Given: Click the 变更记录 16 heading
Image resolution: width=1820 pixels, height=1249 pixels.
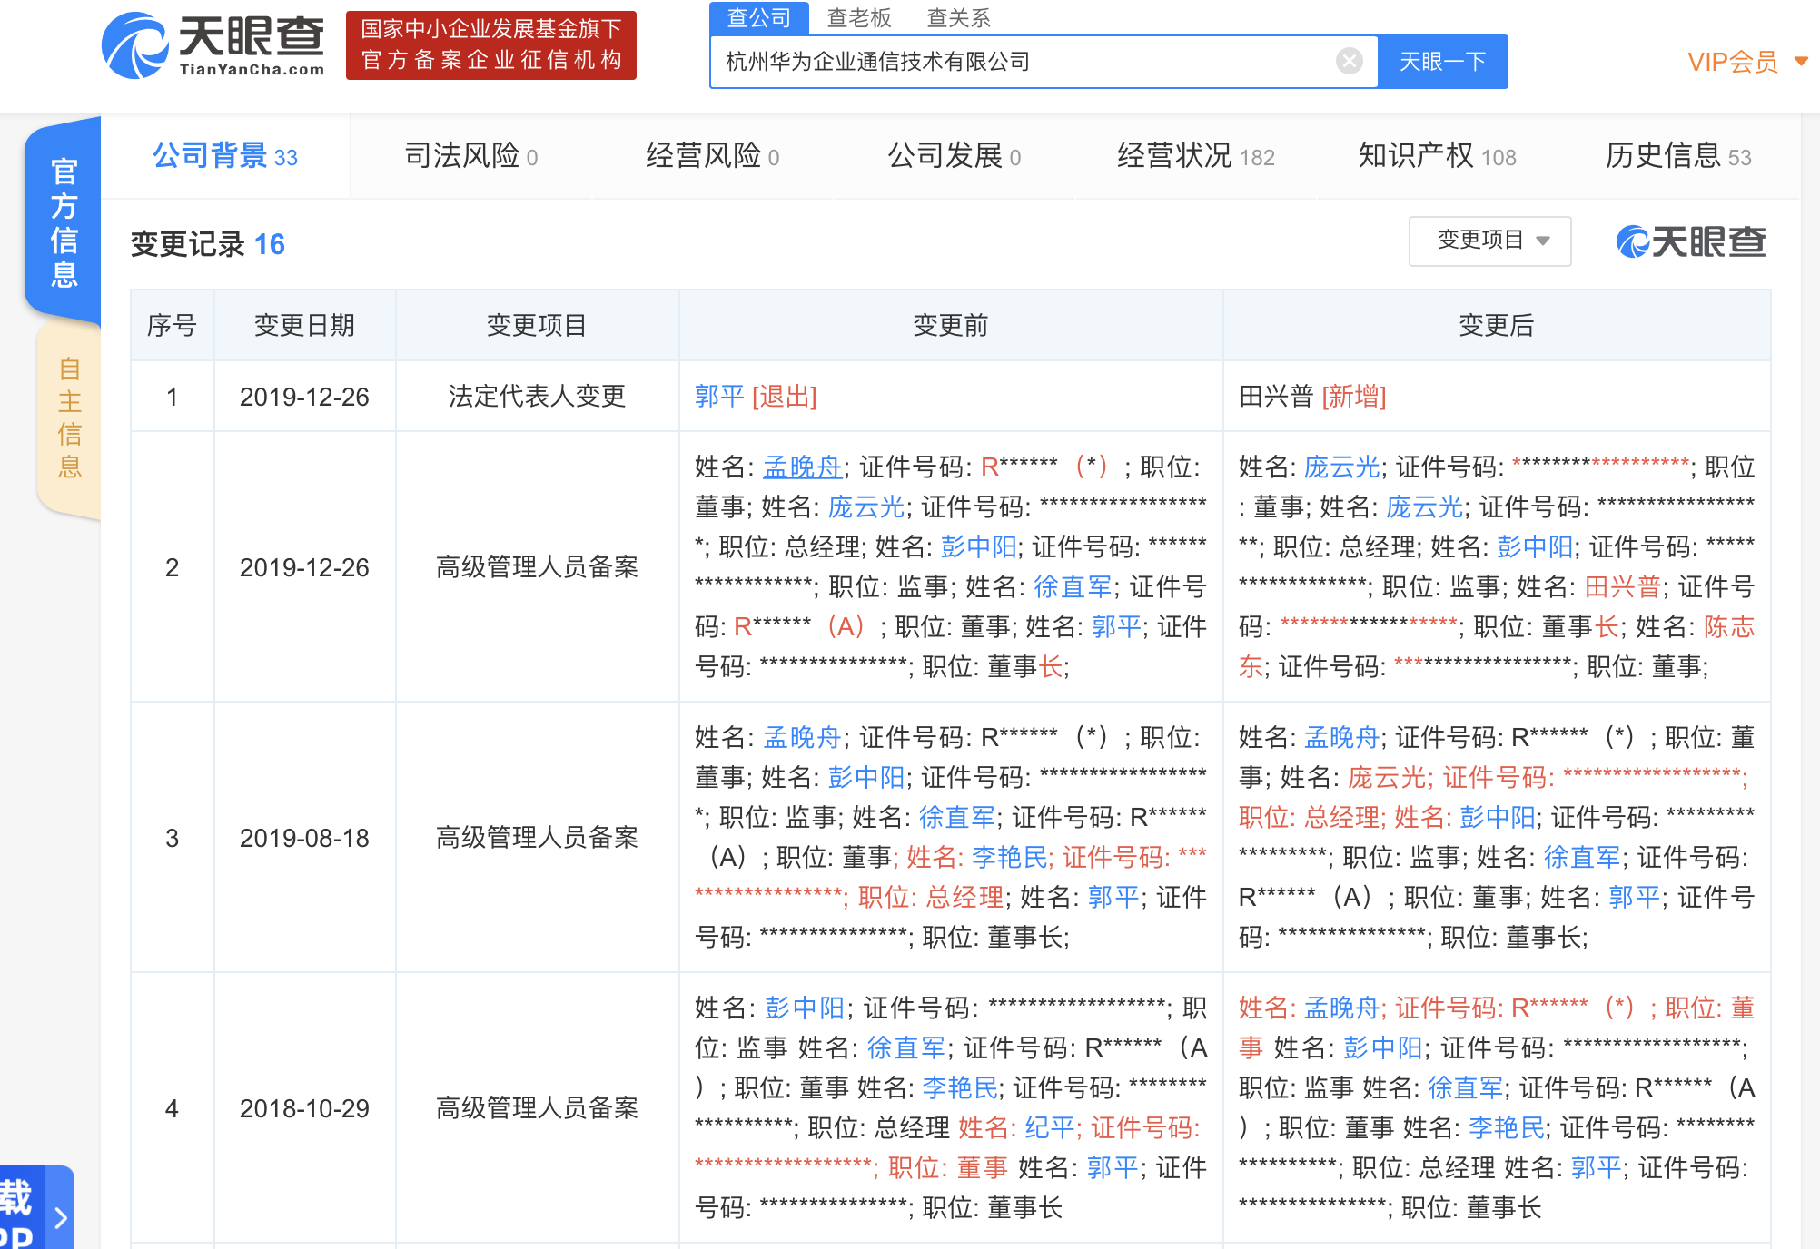Looking at the screenshot, I should (208, 244).
